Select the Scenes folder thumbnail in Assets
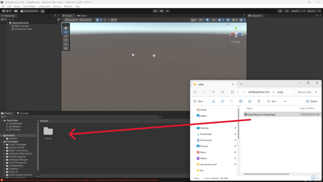323x182 pixels. point(48,133)
